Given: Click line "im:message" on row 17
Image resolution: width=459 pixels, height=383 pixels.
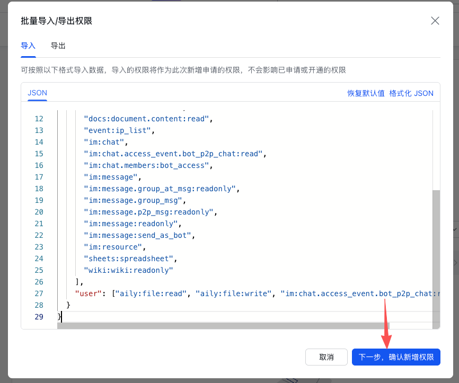Looking at the screenshot, I should (112, 177).
